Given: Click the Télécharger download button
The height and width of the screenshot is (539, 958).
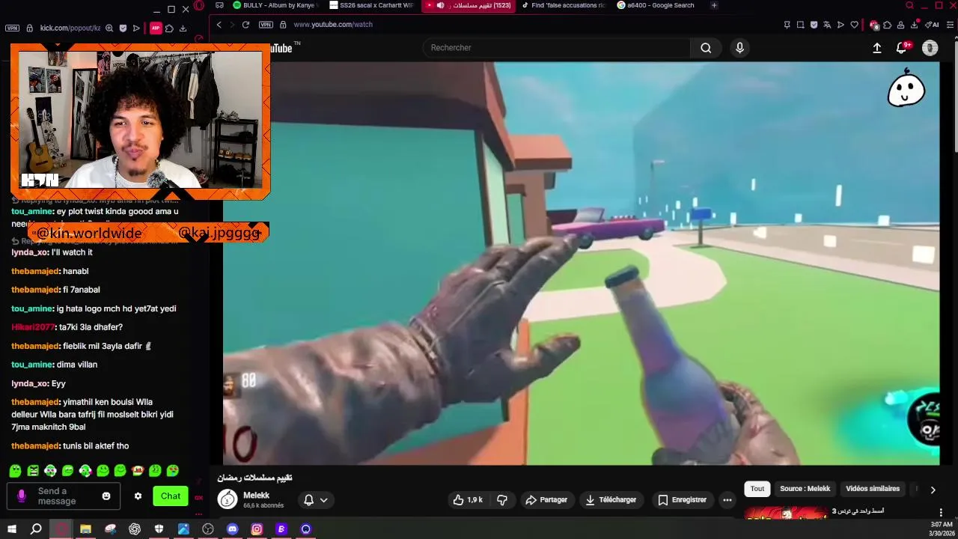Looking at the screenshot, I should point(611,500).
